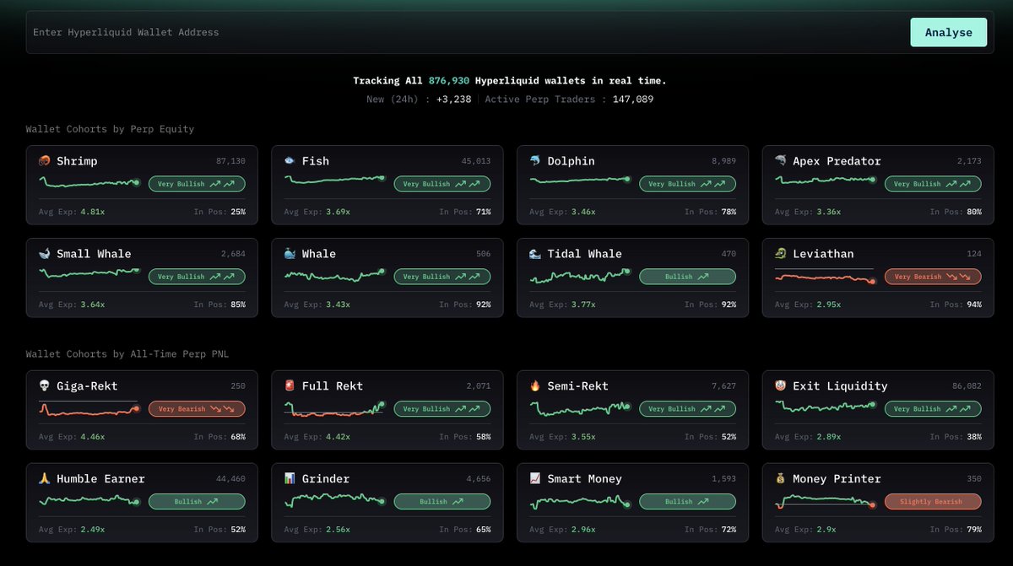Click the Exit Liquidity clown icon
The width and height of the screenshot is (1013, 566).
[781, 386]
